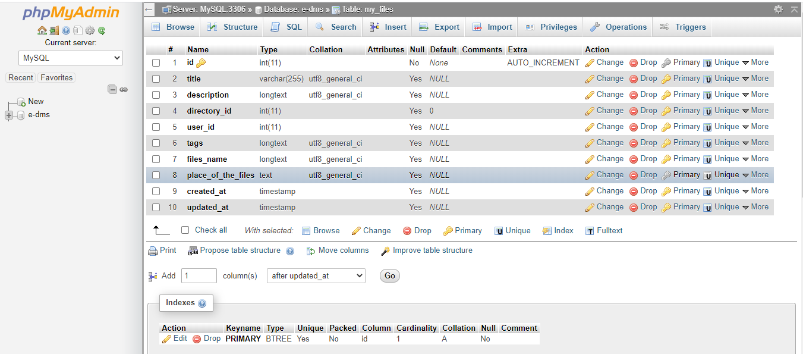Open the 'after updated_at' position dropdown
The image size is (803, 354).
pos(316,275)
